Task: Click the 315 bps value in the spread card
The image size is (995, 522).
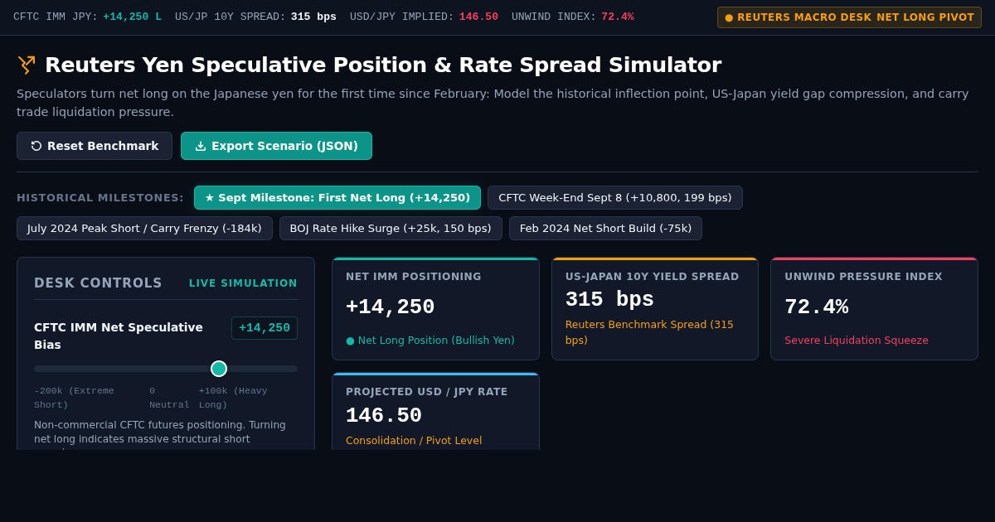Action: (x=609, y=300)
